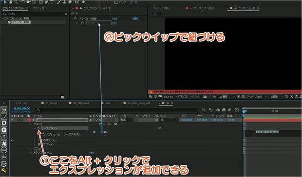Select the Hand tool
The width and height of the screenshot is (302, 177).
(11, 2)
